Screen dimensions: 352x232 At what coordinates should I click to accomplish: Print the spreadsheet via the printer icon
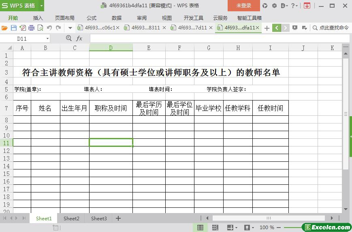point(32,28)
